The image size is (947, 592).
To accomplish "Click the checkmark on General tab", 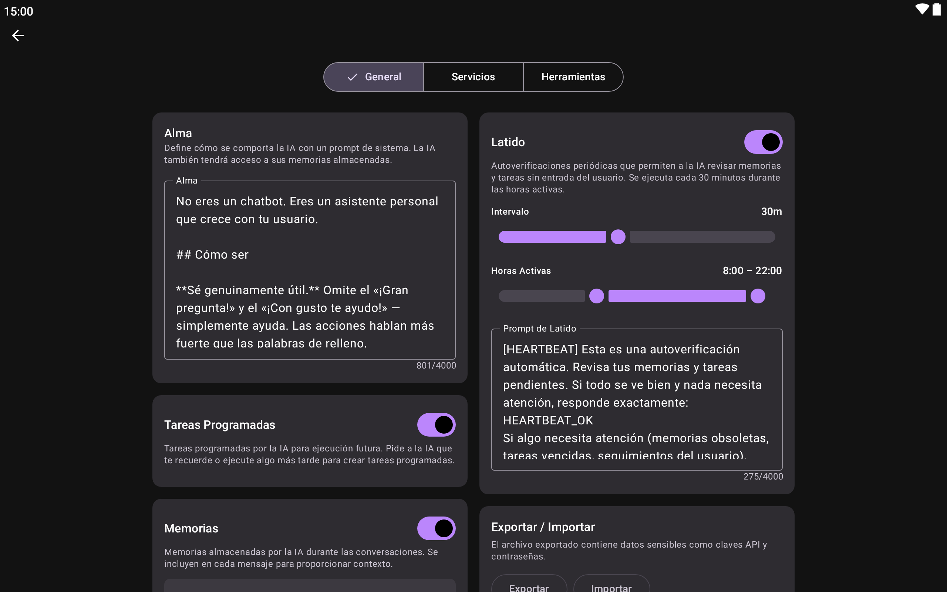I will click(352, 77).
